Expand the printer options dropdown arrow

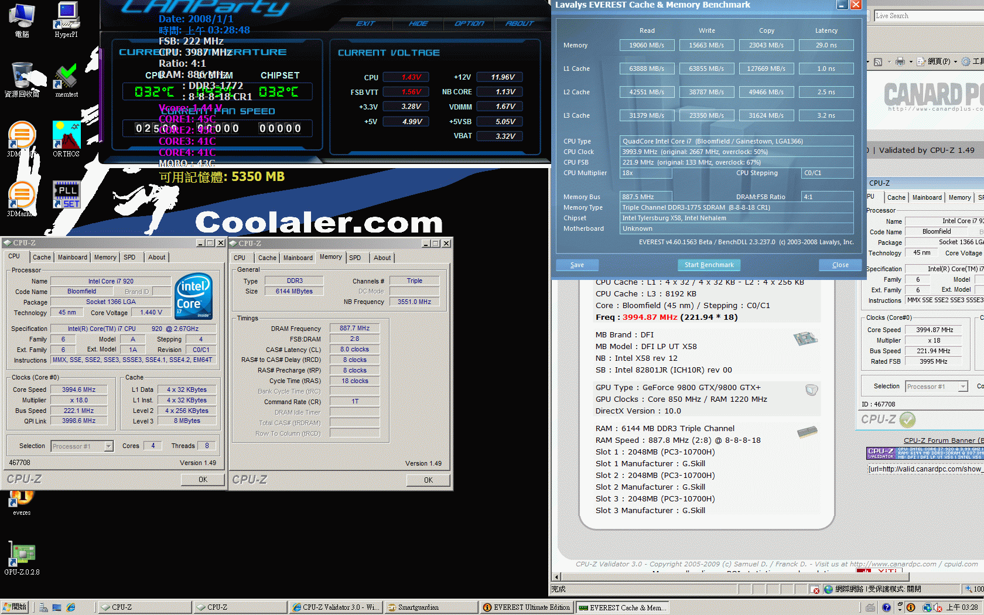click(911, 61)
